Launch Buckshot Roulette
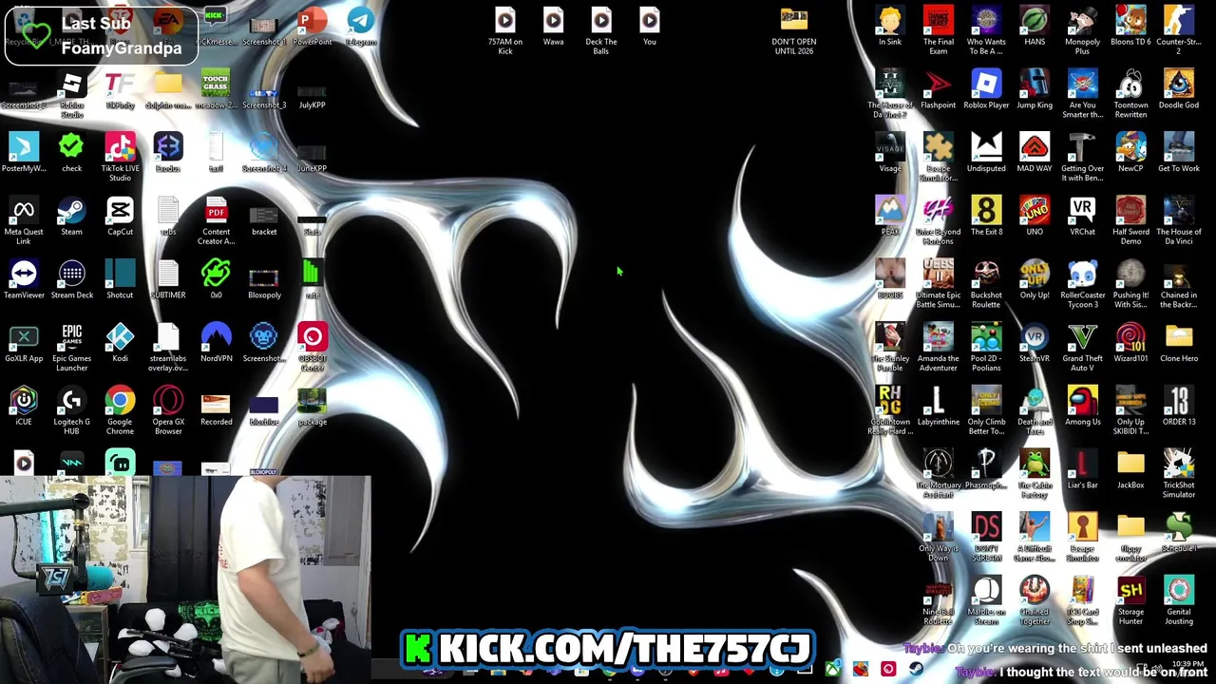Viewport: 1216px width, 684px height. (x=986, y=285)
